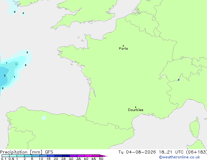Pick the 15–20 mm legend color swatch
The height and width of the screenshot is (160, 207).
pos(51,156)
